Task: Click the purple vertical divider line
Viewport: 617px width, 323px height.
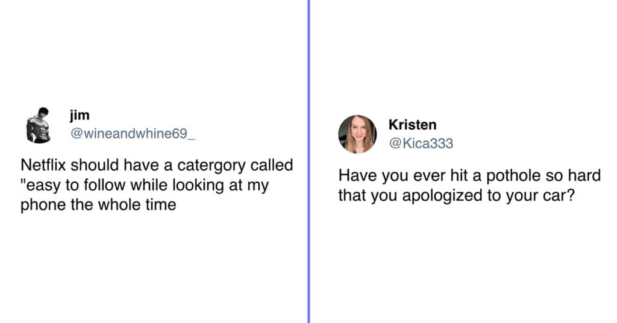Action: coord(309,161)
